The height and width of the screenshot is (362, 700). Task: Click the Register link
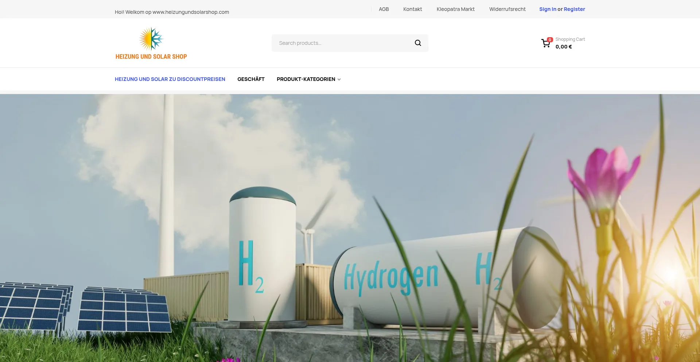point(574,9)
